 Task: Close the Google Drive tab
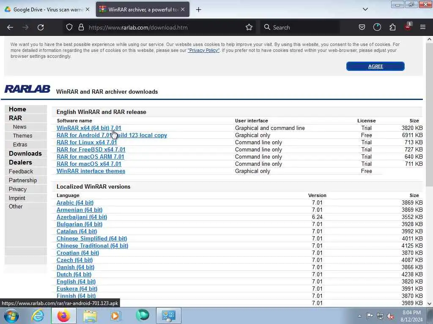tap(87, 9)
